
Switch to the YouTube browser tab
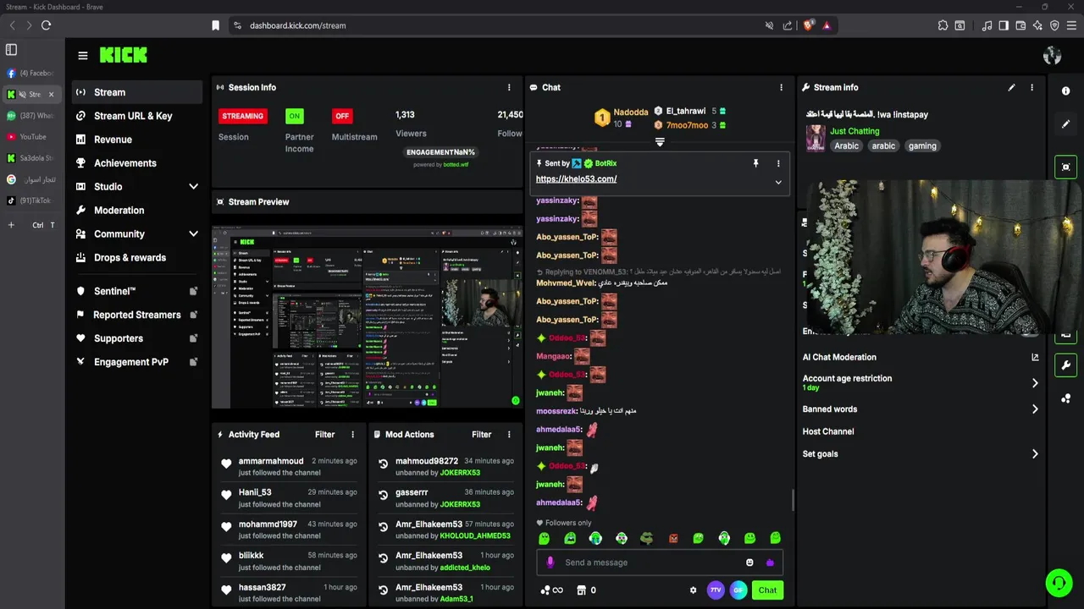[31, 137]
